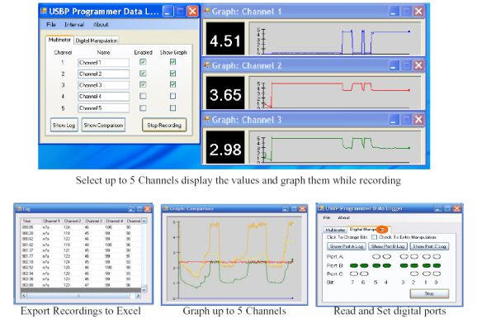
Task: Open the About menu in the main data logger
Action: [x=101, y=24]
